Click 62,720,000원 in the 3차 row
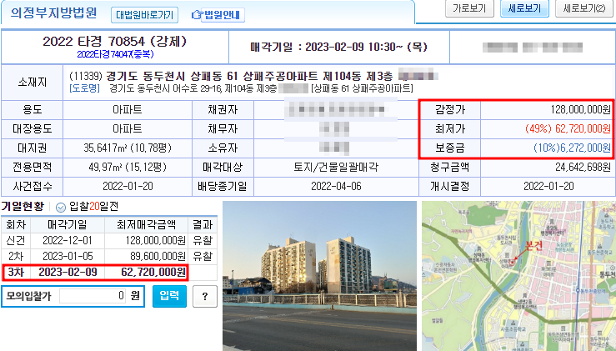This screenshot has width=616, height=351. [x=153, y=272]
